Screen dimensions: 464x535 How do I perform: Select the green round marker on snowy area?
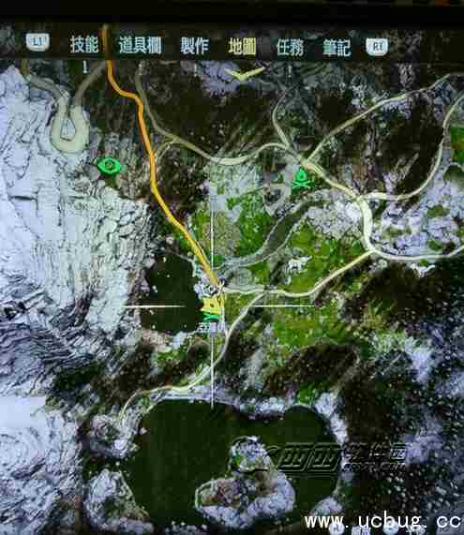pos(109,166)
